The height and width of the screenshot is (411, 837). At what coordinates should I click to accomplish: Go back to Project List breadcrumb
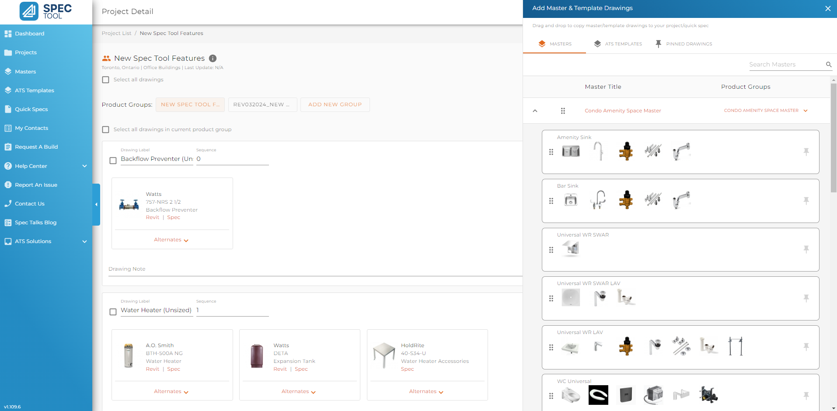coord(116,33)
